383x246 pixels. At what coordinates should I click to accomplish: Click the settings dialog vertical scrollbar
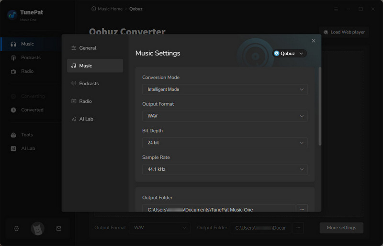[x=319, y=105]
